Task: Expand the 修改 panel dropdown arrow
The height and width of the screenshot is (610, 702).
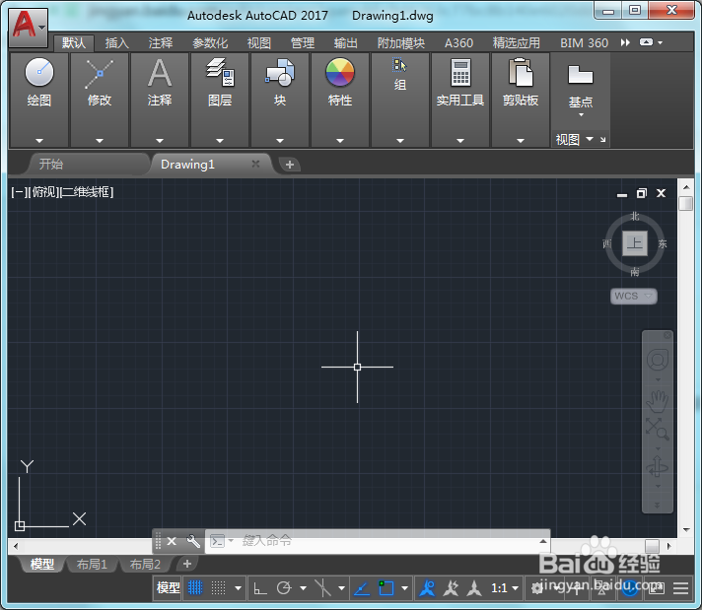Action: [100, 141]
